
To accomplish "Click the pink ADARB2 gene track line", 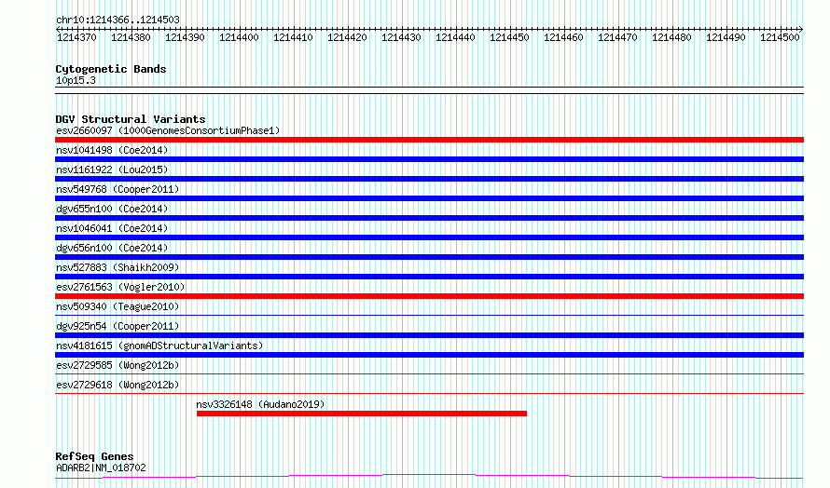I will click(429, 477).
